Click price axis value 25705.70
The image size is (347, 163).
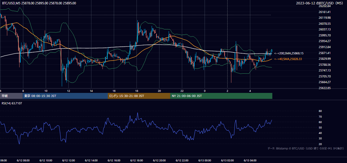point(324,76)
